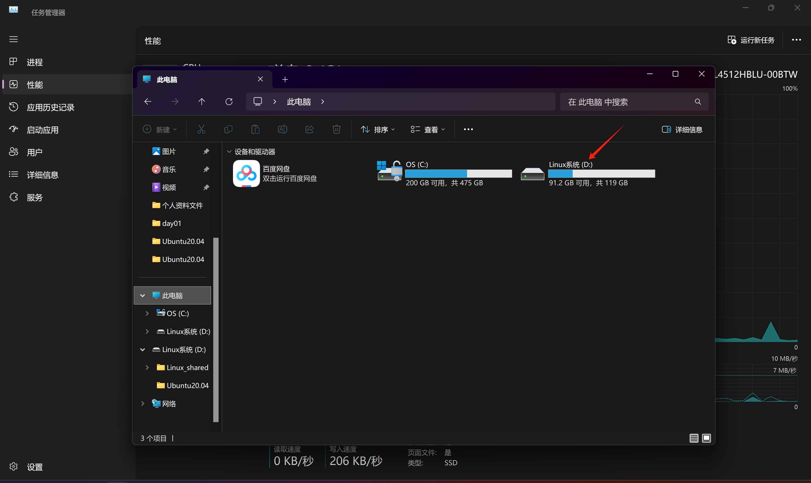Collapse Devices and drives group
This screenshot has width=811, height=483.
(x=229, y=152)
